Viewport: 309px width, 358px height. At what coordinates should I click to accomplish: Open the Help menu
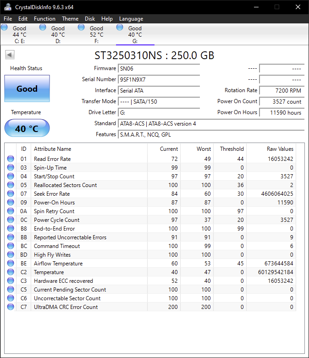coord(107,19)
